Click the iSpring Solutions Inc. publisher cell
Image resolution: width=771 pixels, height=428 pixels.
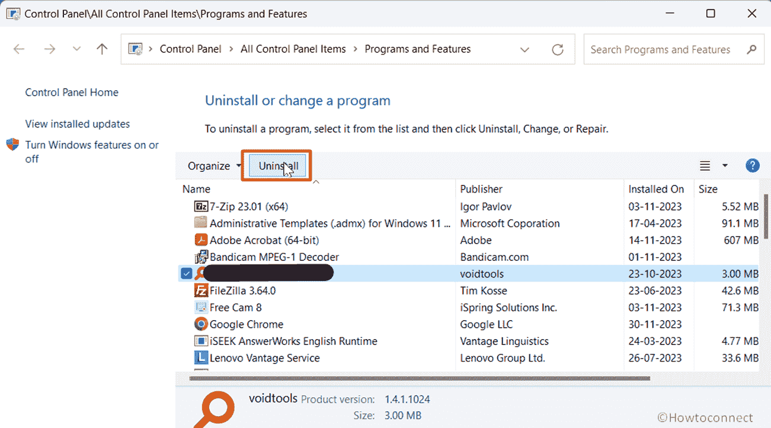[x=508, y=307]
